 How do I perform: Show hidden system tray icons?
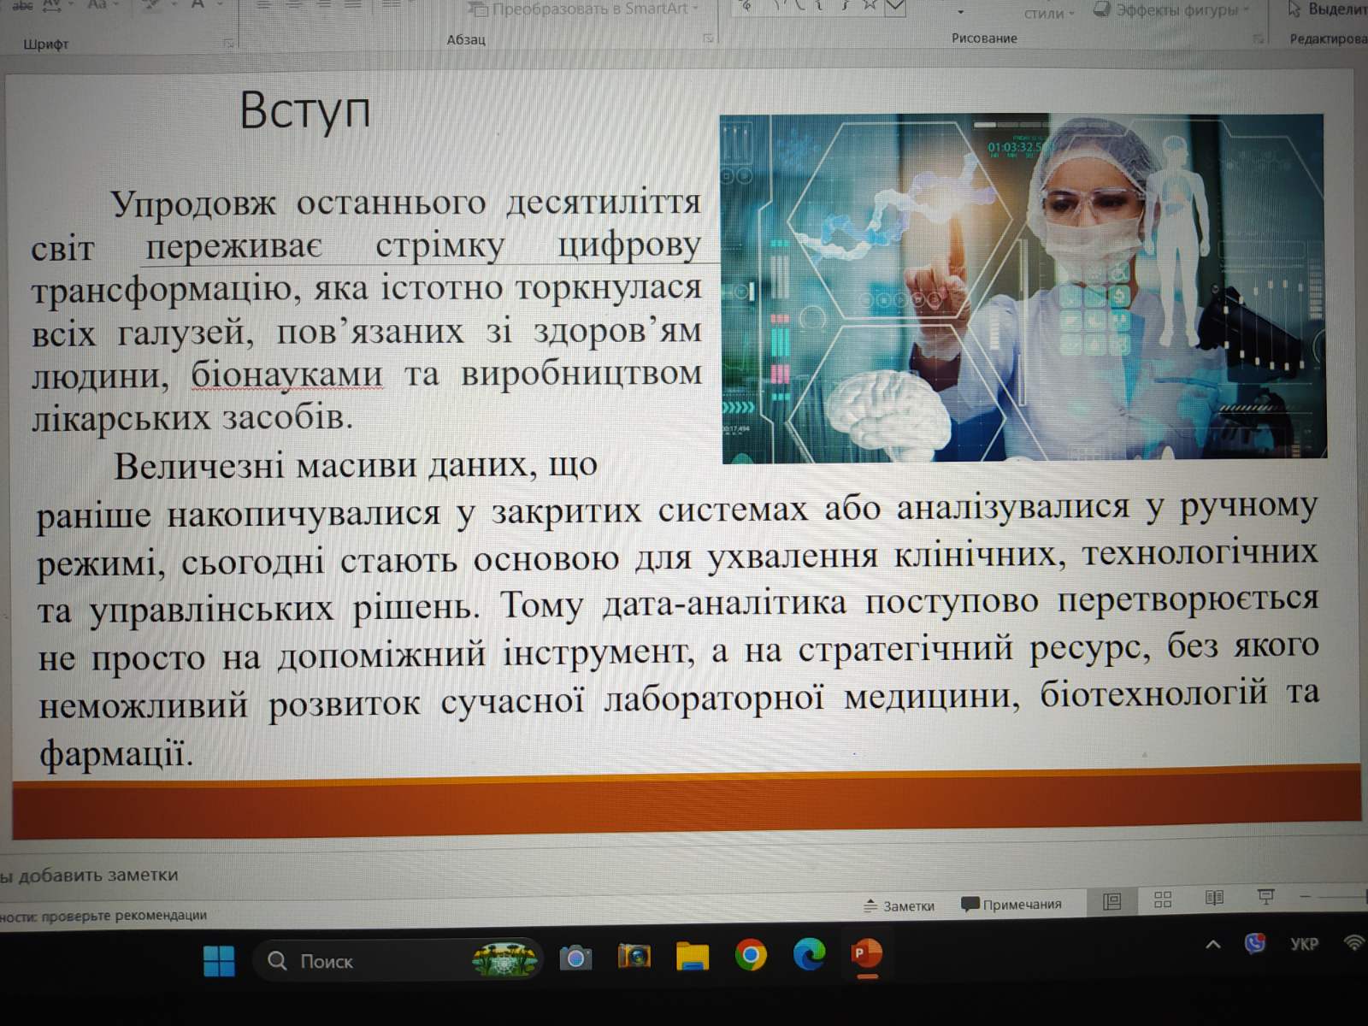click(x=1212, y=945)
